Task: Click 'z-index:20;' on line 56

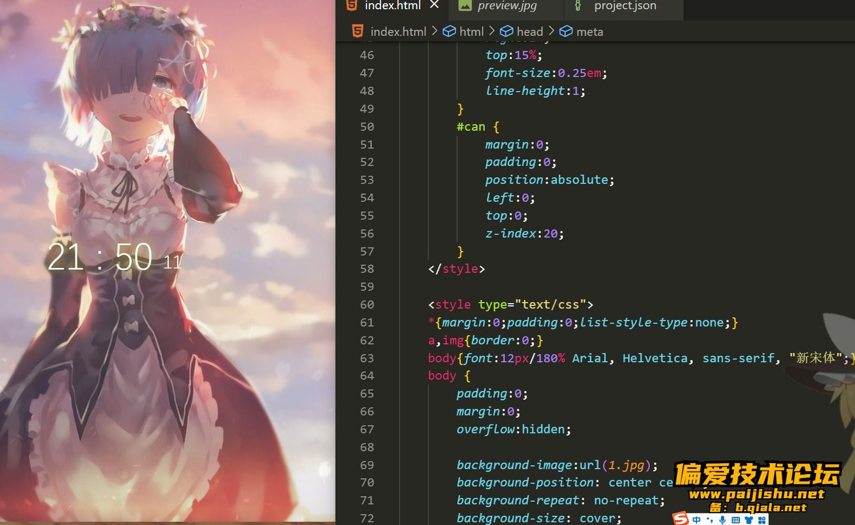Action: (x=524, y=233)
